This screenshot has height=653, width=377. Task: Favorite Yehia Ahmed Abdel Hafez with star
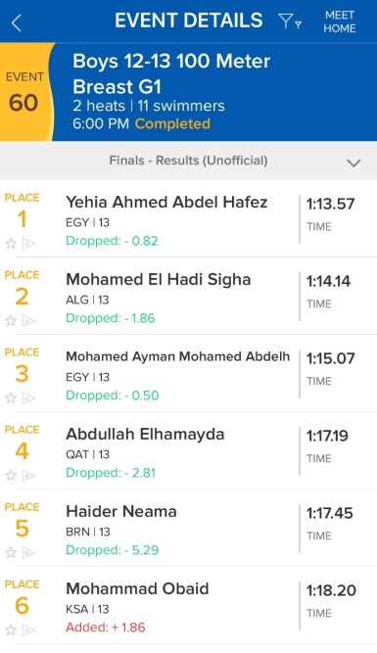click(11, 243)
